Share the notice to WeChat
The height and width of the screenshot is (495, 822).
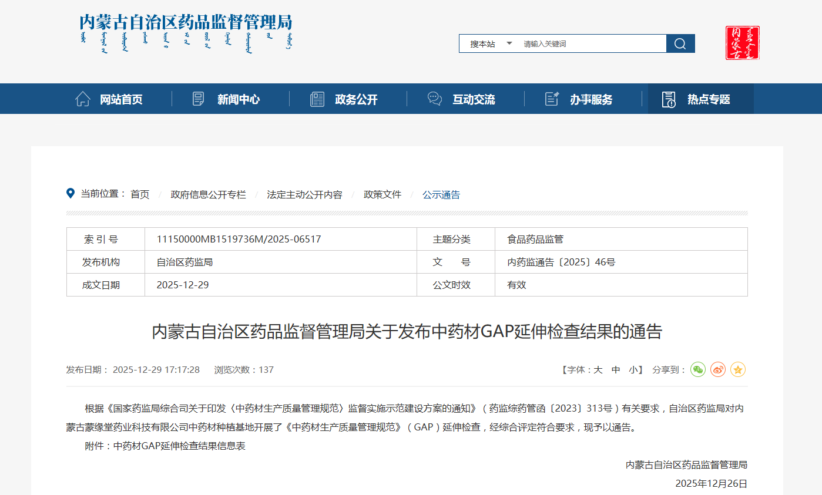pos(697,369)
